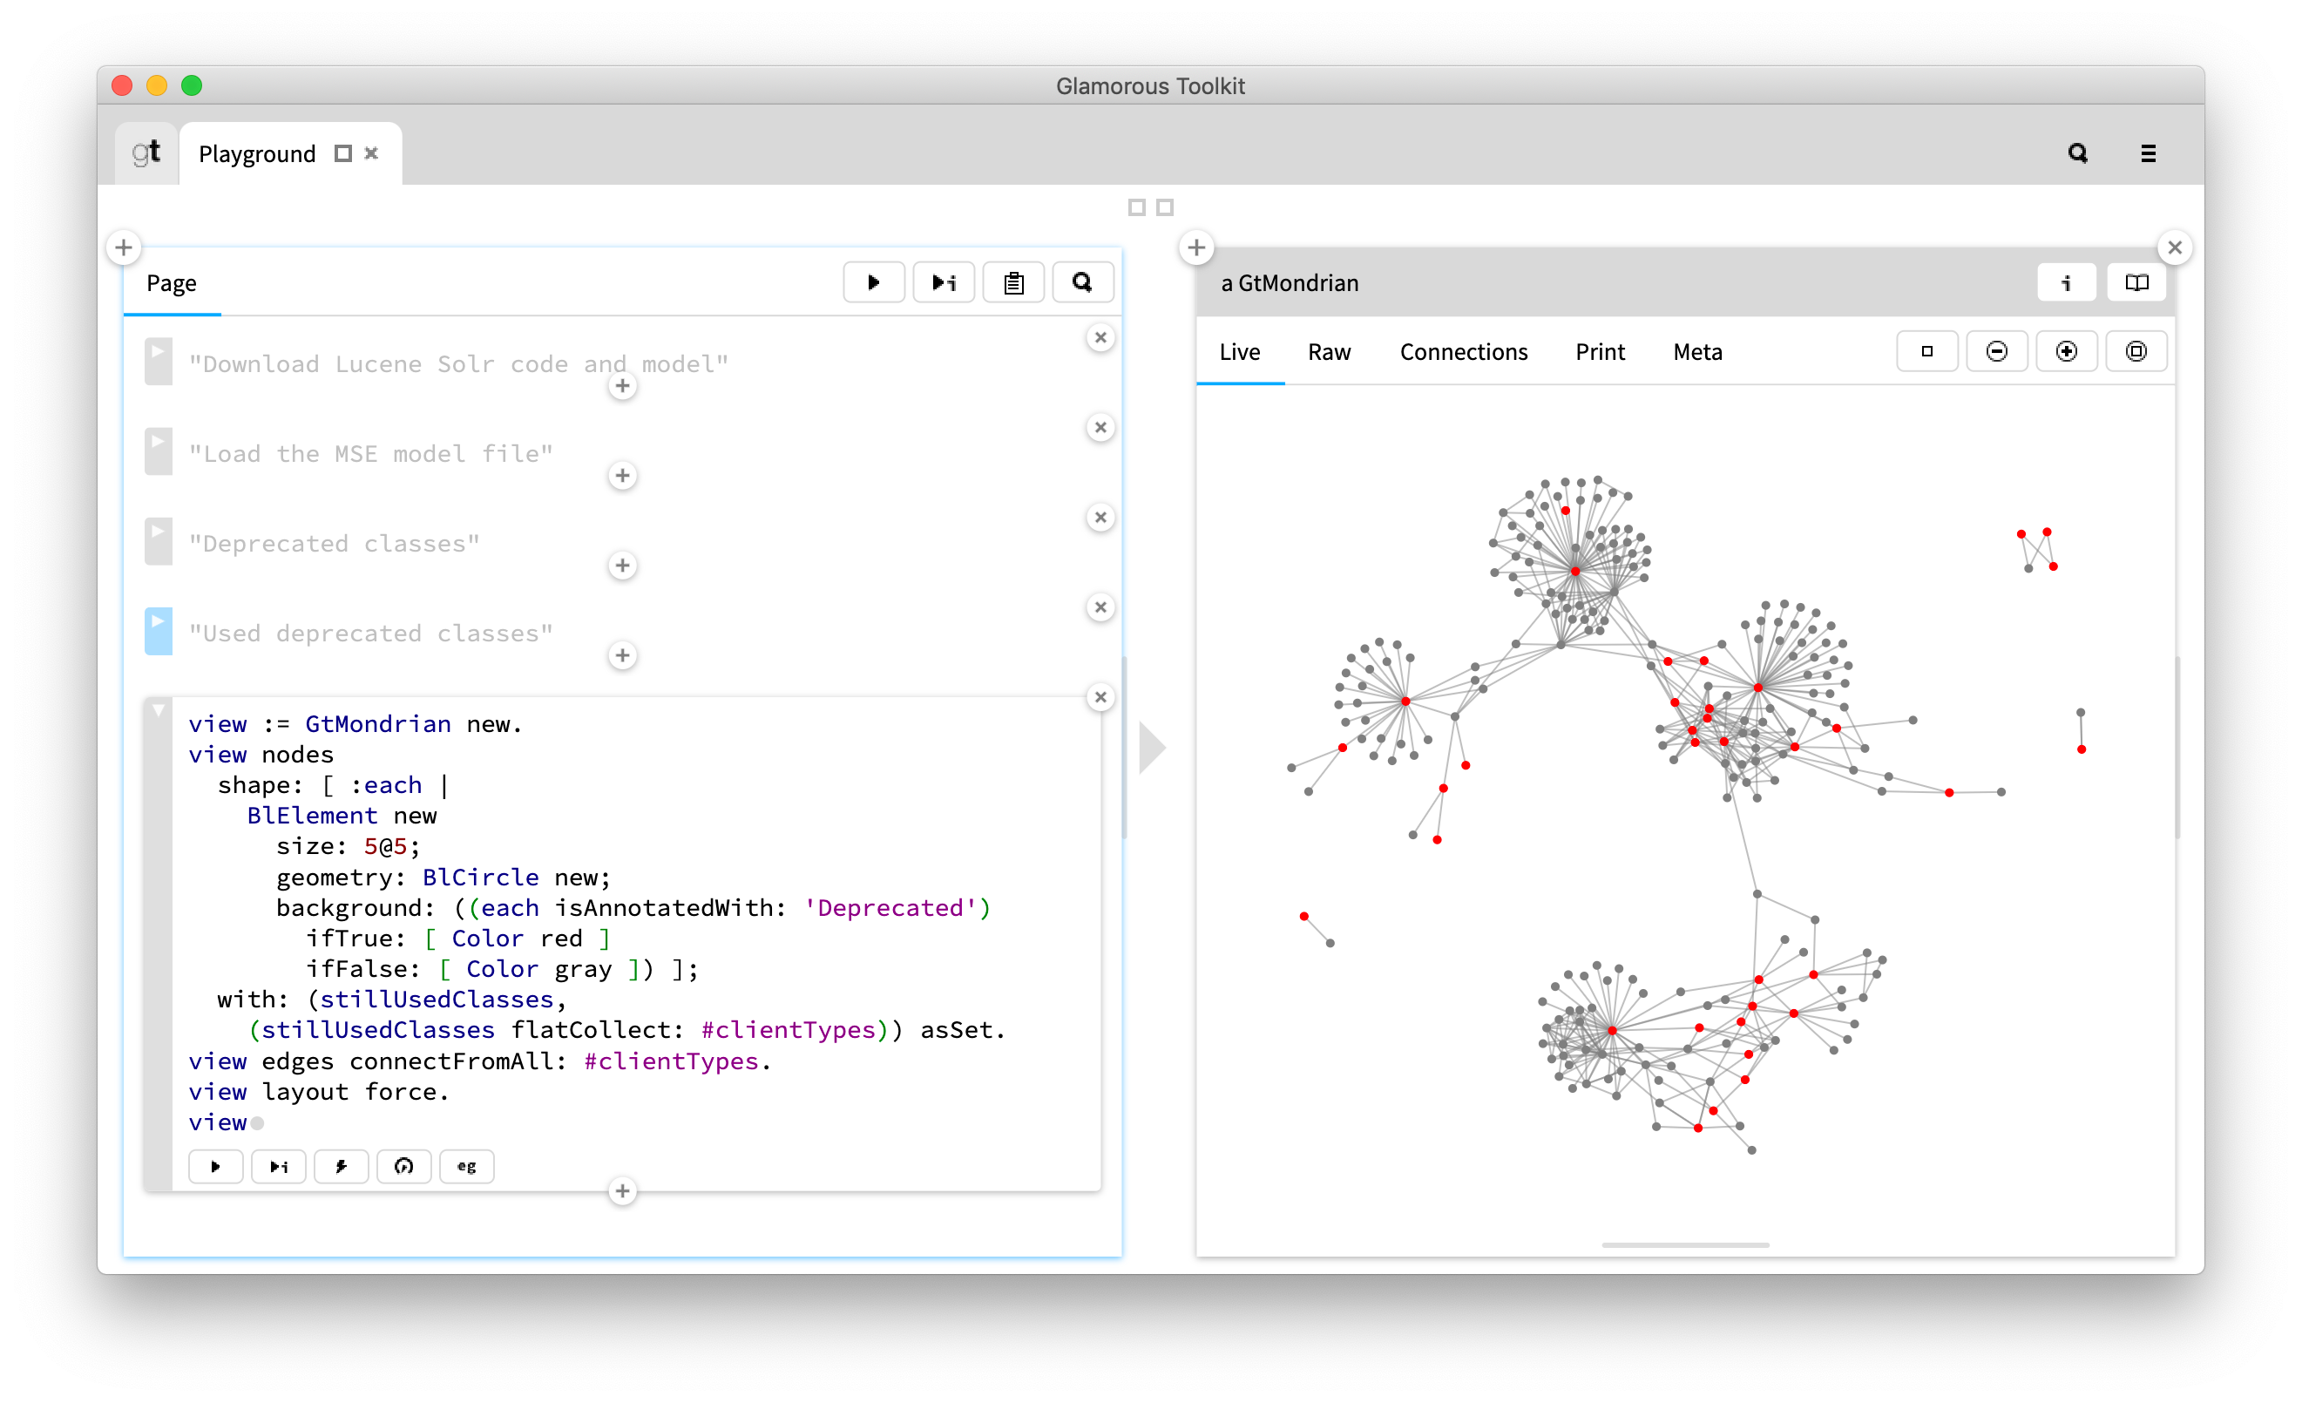
Task: Click the "eg" example button below the code
Action: pos(466,1166)
